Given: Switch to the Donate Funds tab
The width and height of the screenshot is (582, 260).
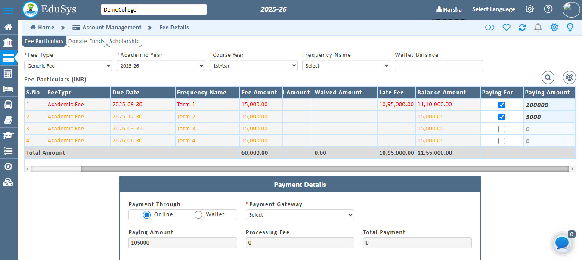Looking at the screenshot, I should pyautogui.click(x=86, y=41).
